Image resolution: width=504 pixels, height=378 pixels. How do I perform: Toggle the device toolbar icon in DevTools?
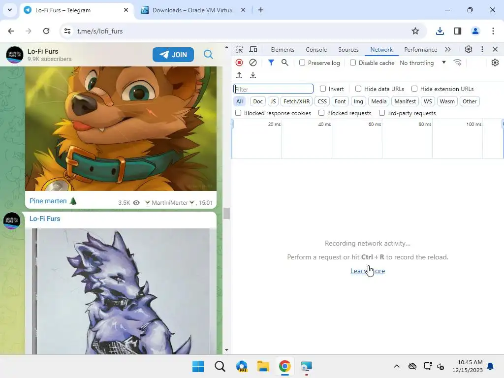[x=253, y=50]
